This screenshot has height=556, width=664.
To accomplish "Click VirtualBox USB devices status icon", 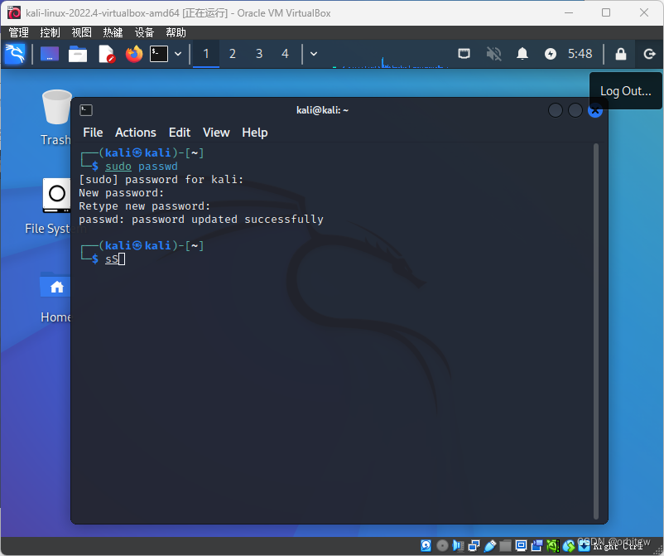I will click(x=489, y=545).
